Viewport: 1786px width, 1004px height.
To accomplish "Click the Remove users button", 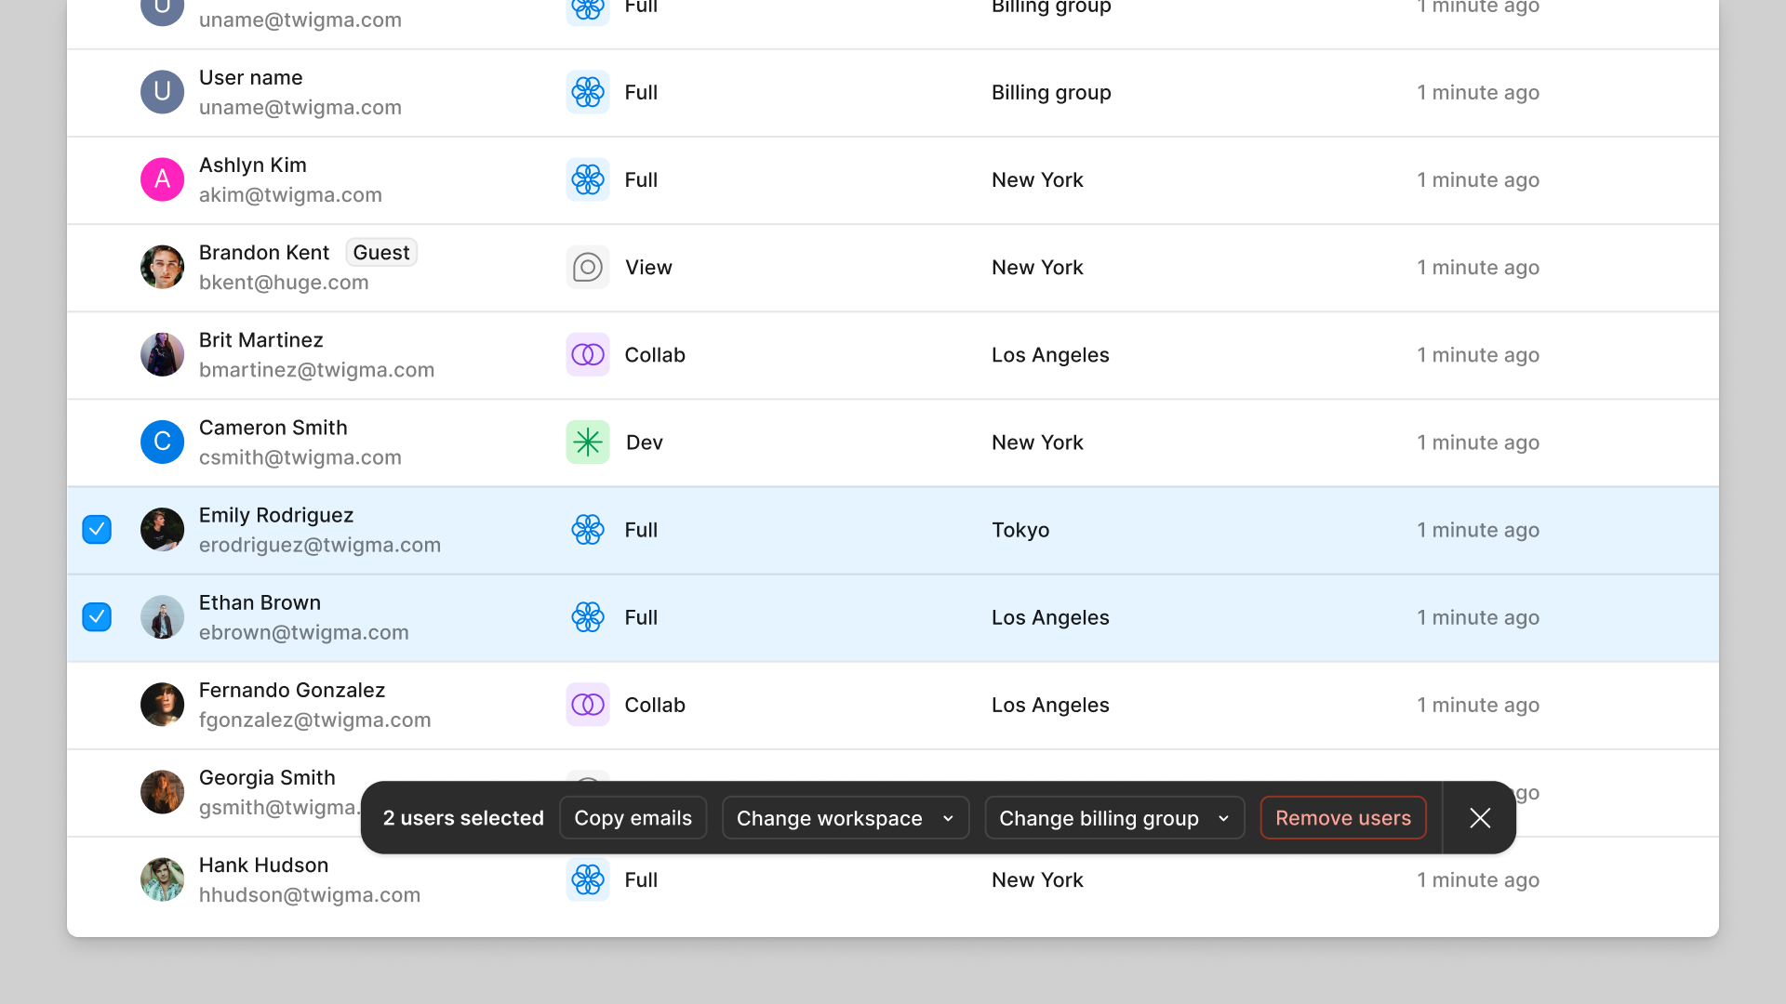I will point(1343,818).
